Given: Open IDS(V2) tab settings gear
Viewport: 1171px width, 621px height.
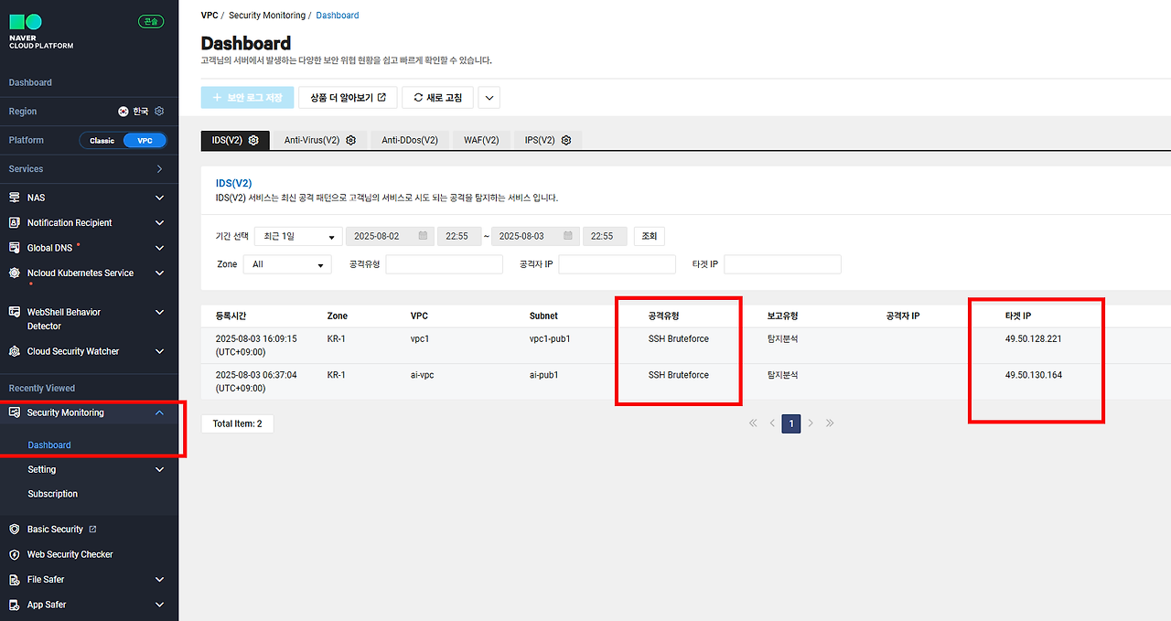Looking at the screenshot, I should coord(253,140).
